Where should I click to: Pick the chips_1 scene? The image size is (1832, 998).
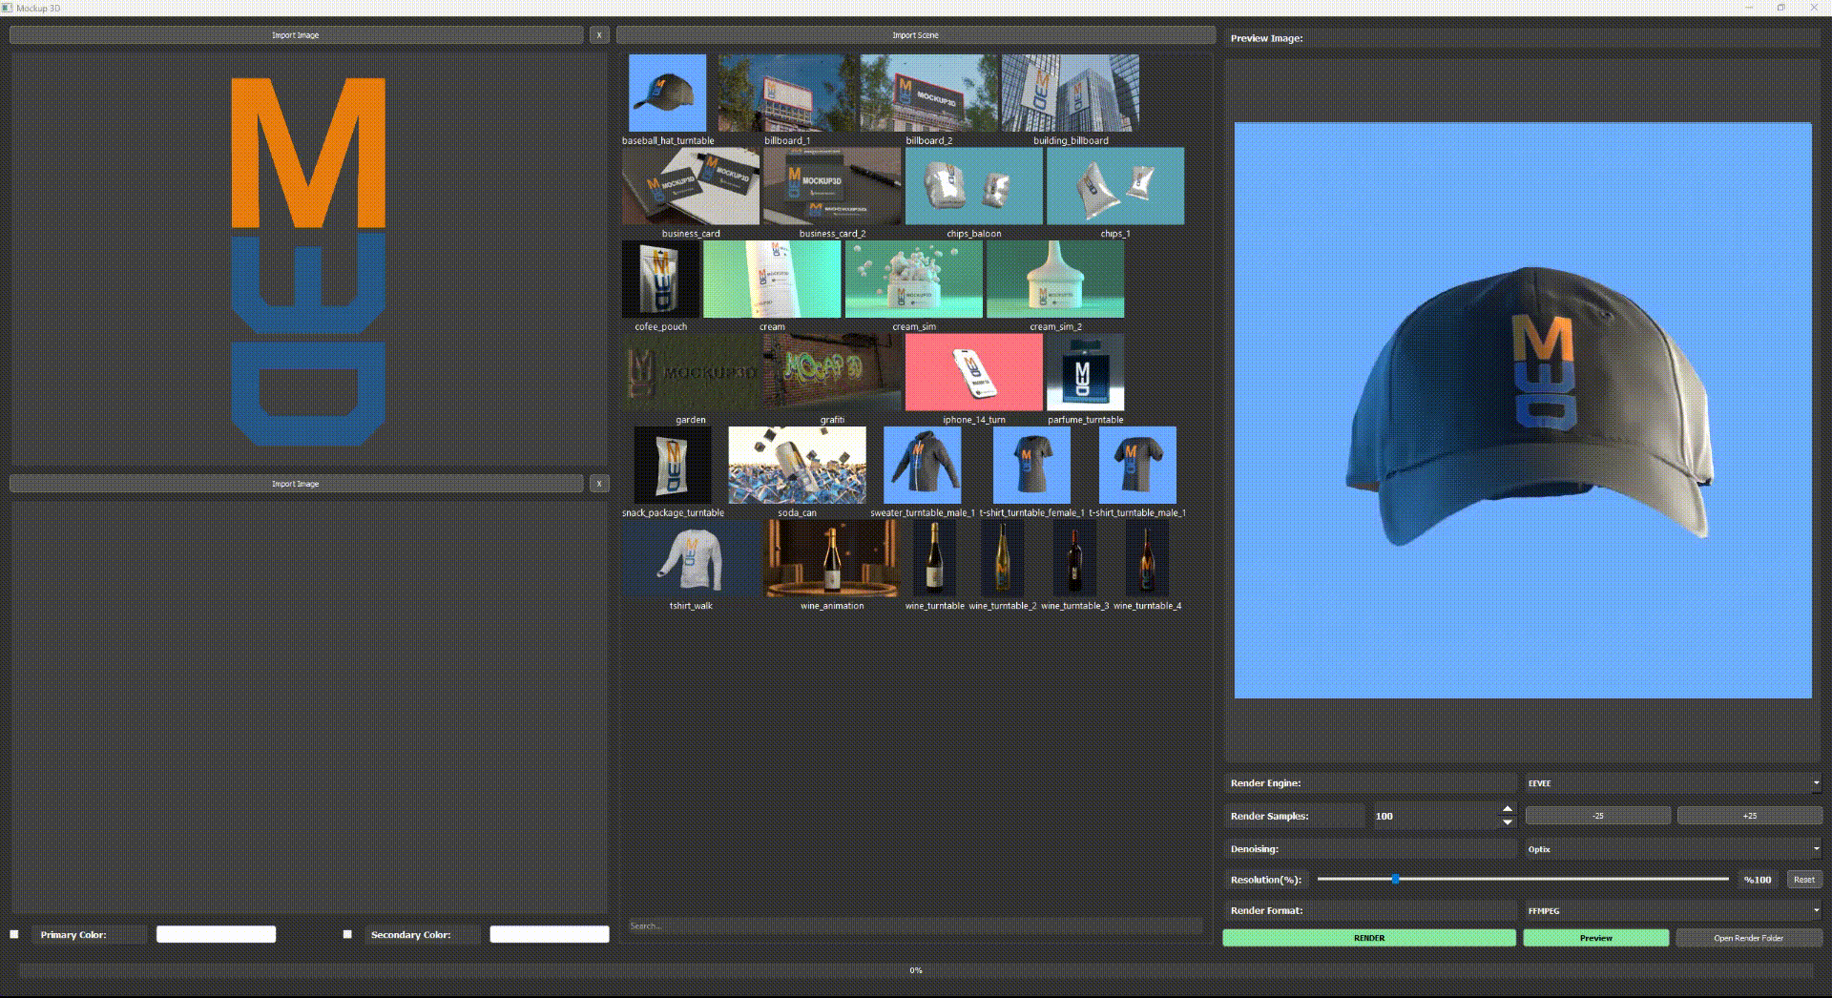tap(1115, 186)
